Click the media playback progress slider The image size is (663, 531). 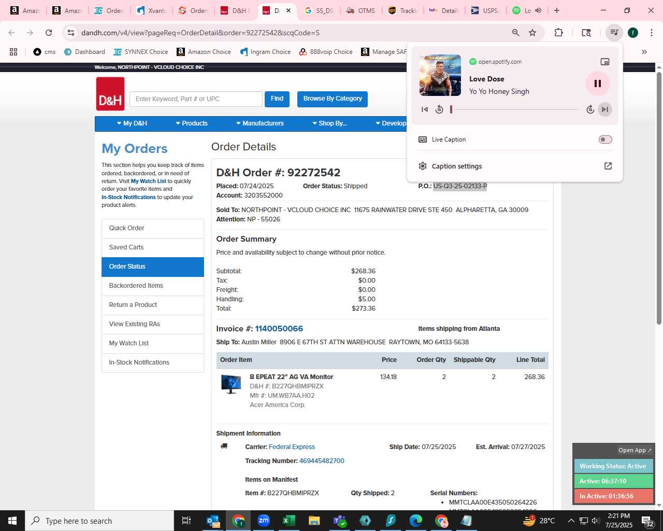coord(515,109)
